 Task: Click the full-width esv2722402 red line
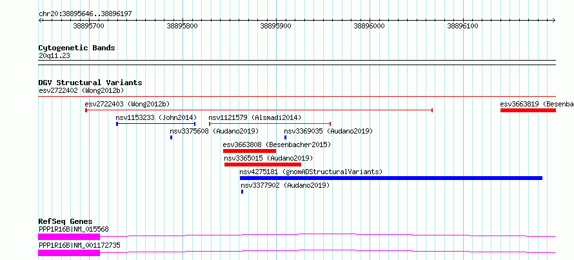coord(297,97)
